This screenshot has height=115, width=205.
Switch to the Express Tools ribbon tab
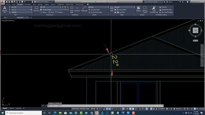[x=70, y=4]
